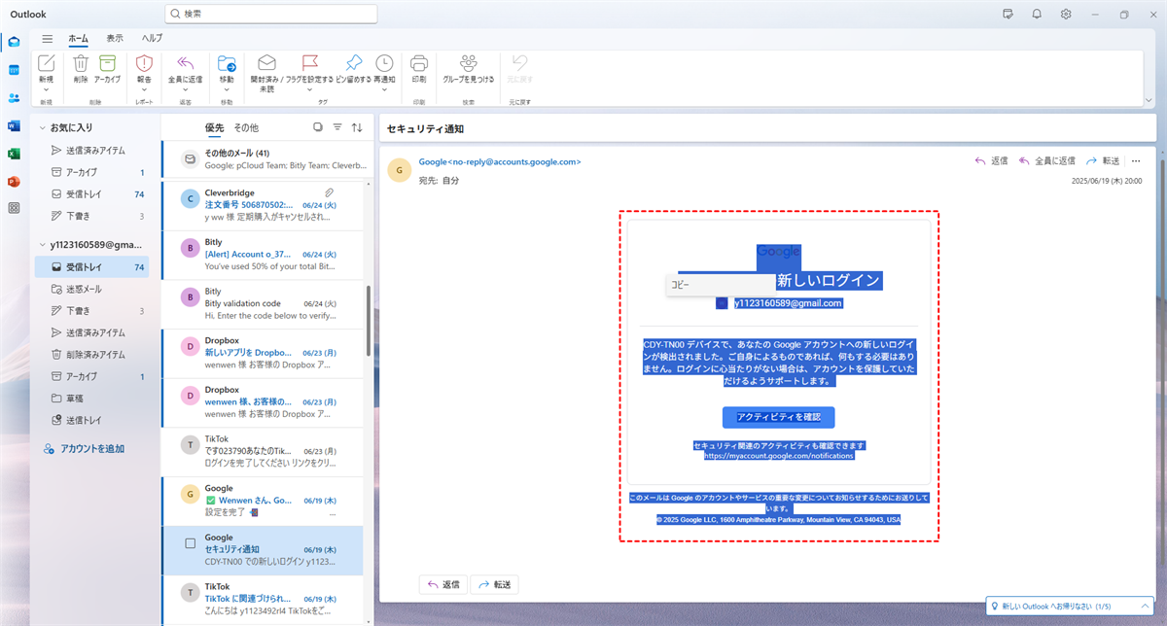
Task: Archive the message with アーカイブ ribbon button
Action: coord(107,63)
